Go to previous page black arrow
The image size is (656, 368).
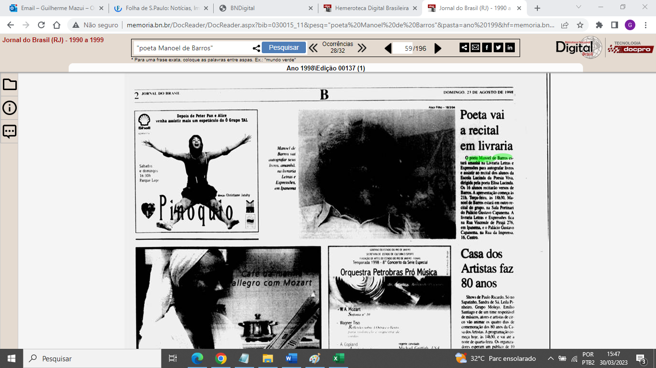tap(388, 48)
